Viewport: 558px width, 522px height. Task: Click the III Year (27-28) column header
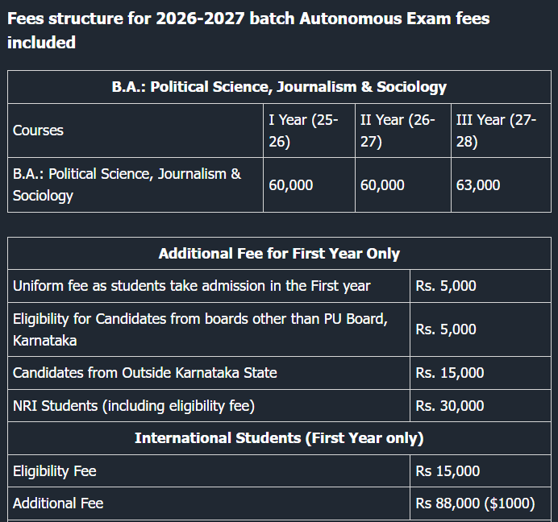point(496,130)
